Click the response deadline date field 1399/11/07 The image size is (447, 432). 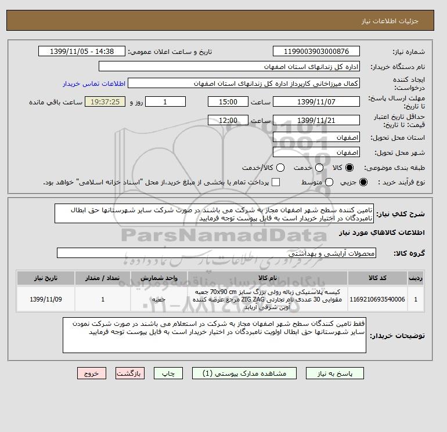[x=316, y=101]
